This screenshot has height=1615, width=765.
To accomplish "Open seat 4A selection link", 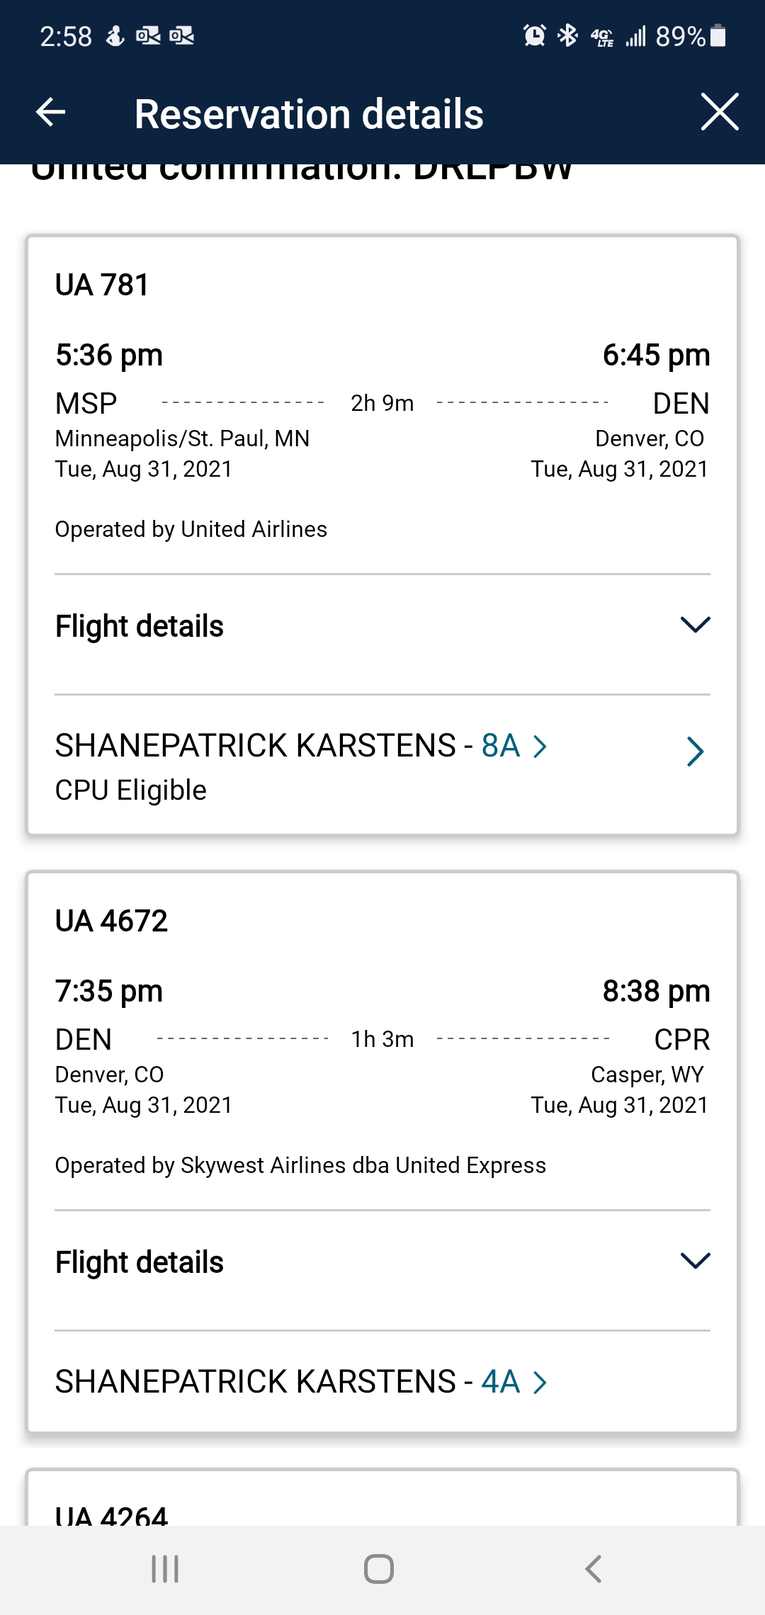I will 513,1382.
